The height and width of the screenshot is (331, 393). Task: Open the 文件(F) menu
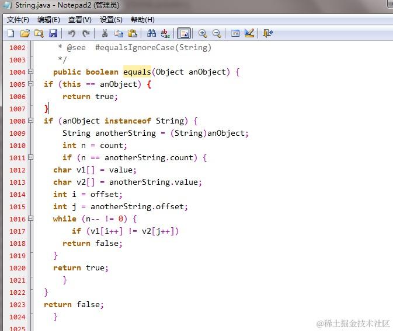click(x=18, y=19)
